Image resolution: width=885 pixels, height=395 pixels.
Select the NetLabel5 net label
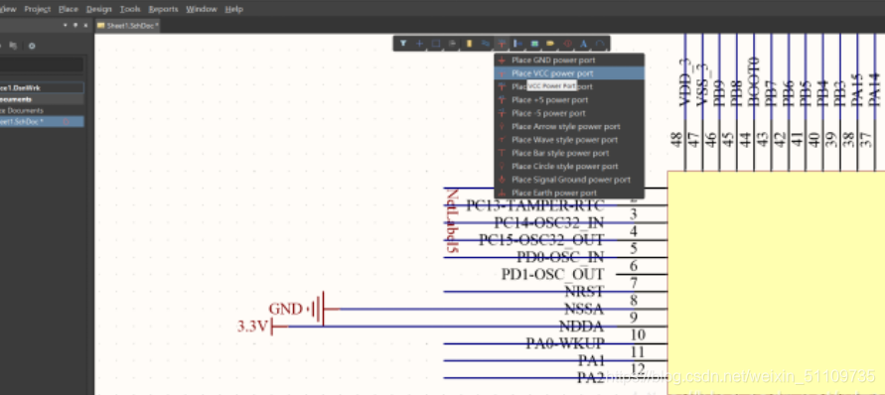(452, 220)
